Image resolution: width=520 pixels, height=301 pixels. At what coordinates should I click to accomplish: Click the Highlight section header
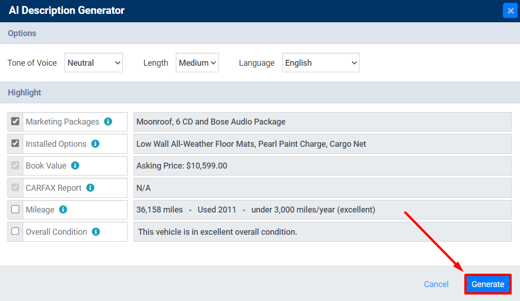24,93
